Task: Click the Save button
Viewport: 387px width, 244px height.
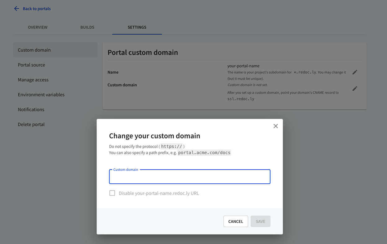Action: [260, 221]
